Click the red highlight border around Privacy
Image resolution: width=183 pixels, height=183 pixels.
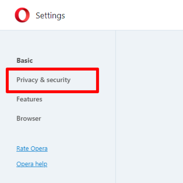click(x=53, y=69)
